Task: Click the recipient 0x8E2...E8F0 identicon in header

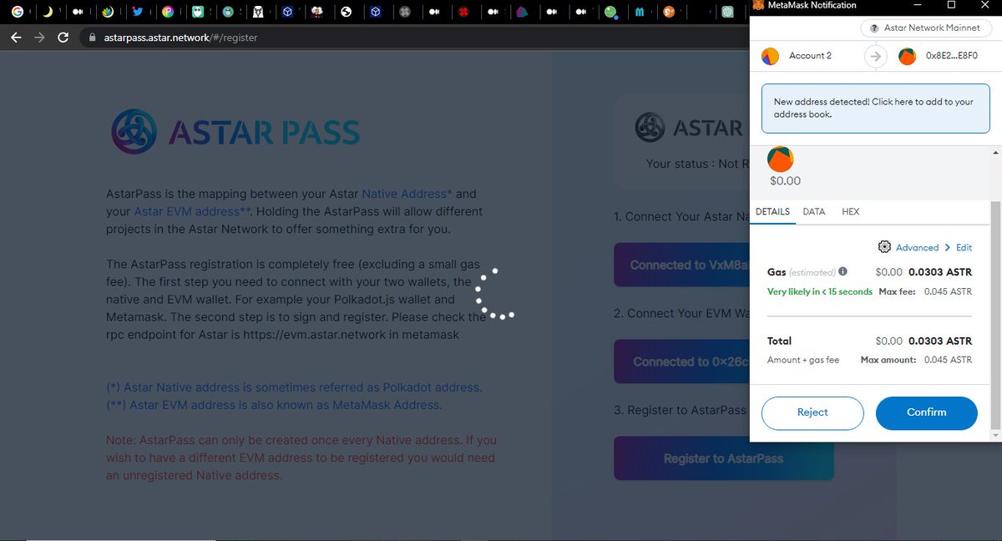Action: (x=907, y=56)
